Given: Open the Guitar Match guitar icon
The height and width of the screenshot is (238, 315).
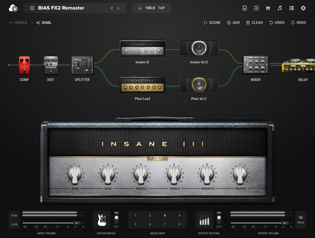Looking at the screenshot, I should [x=102, y=220].
